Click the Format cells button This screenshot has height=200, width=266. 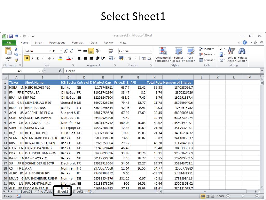pos(207,60)
